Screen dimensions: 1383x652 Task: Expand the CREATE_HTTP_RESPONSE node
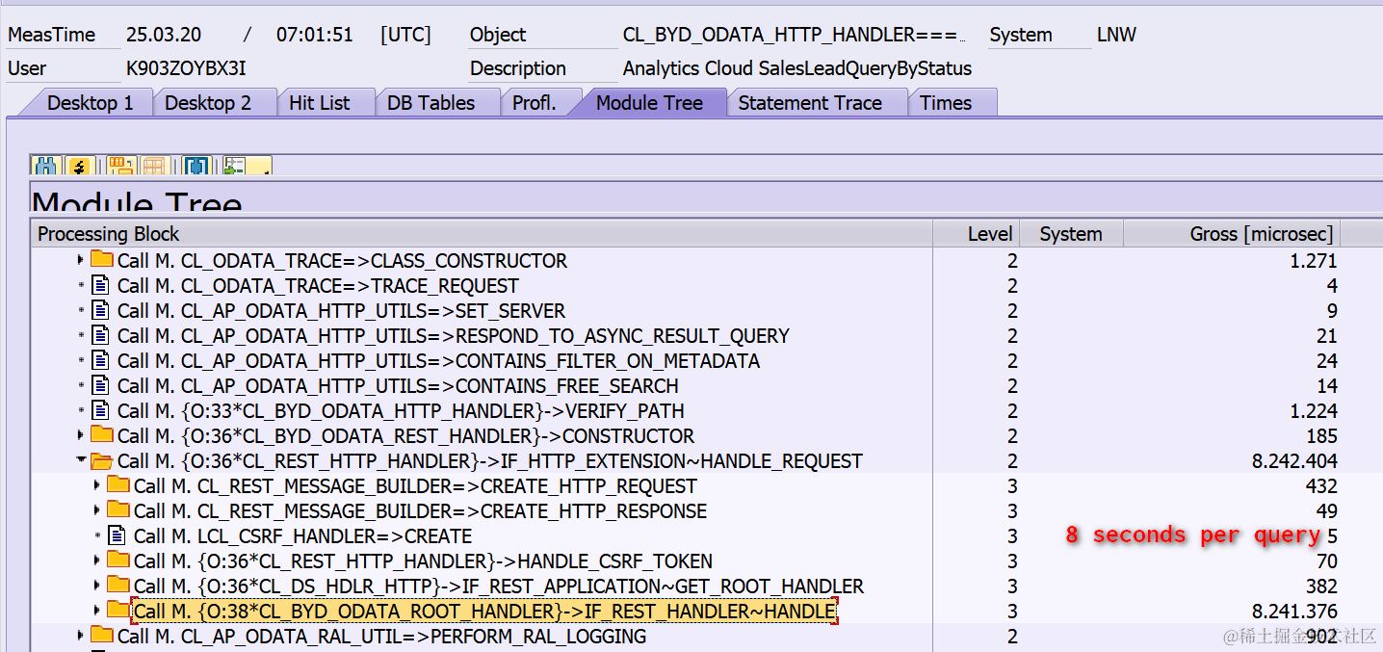point(97,510)
